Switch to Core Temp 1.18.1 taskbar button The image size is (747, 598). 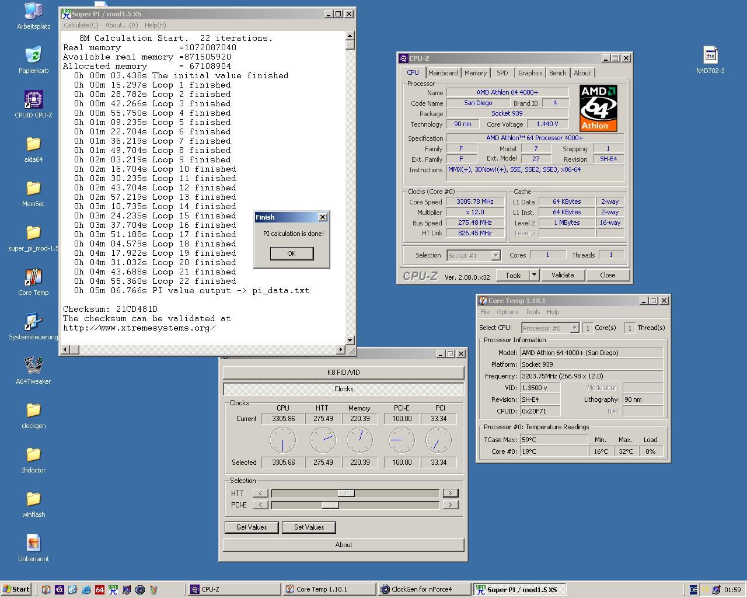329,590
